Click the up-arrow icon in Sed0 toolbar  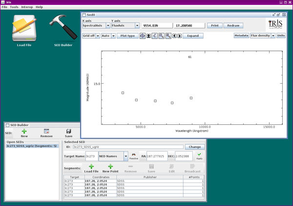(148, 36)
